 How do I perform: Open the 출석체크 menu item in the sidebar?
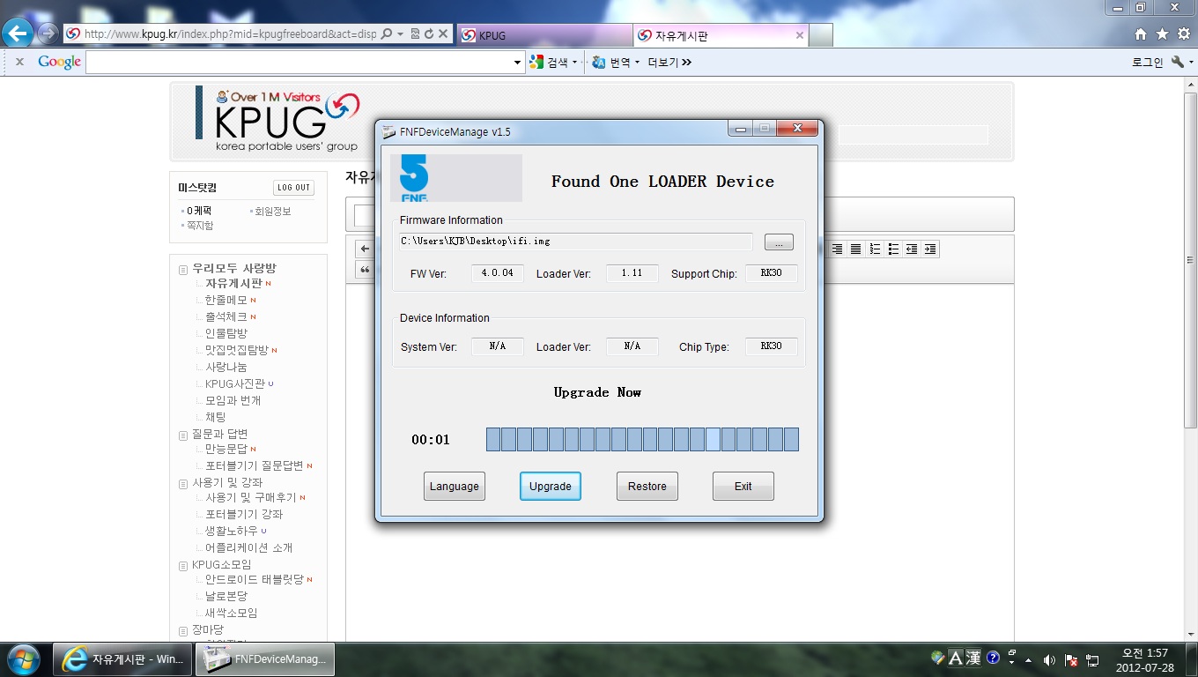click(x=226, y=316)
